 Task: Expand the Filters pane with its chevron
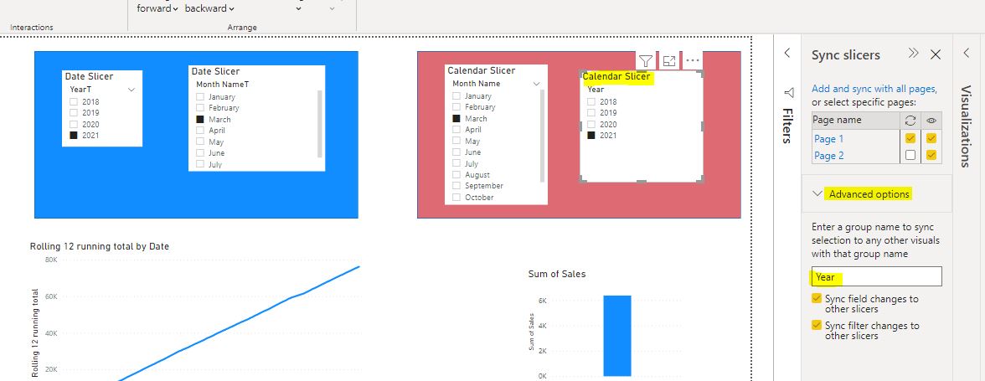pos(787,54)
